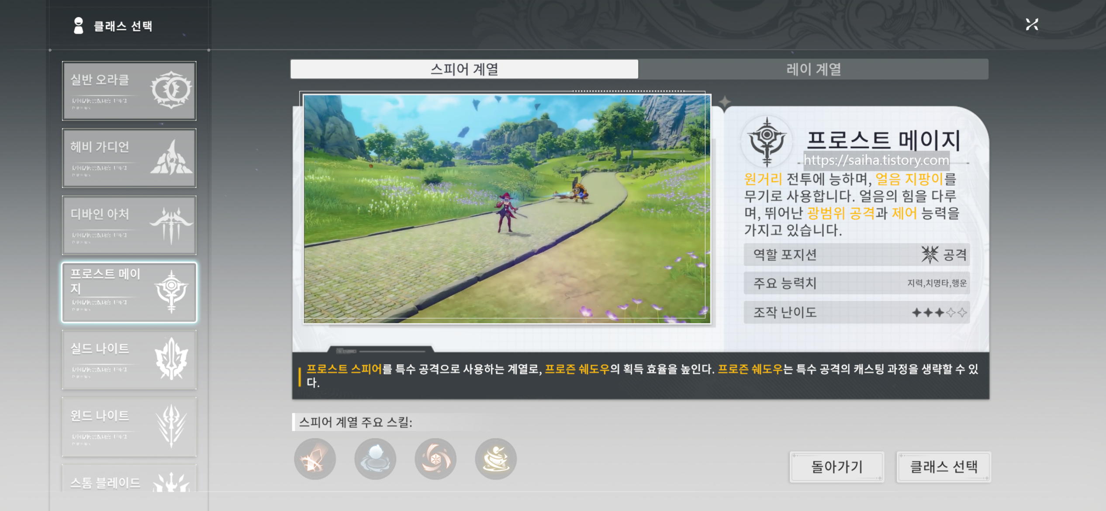
Task: Select the 실반 오라클 class card
Action: coord(129,91)
